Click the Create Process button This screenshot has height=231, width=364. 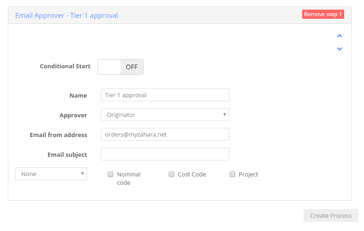331,215
